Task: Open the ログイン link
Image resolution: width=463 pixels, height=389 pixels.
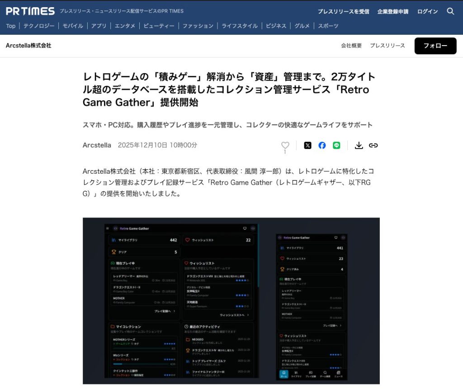Action: 427,11
